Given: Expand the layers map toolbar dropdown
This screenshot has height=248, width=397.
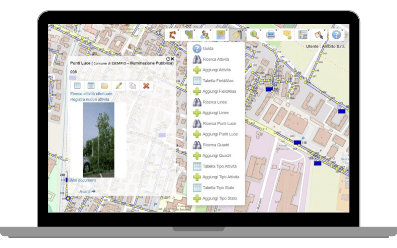Looking at the screenshot, I should (x=221, y=35).
